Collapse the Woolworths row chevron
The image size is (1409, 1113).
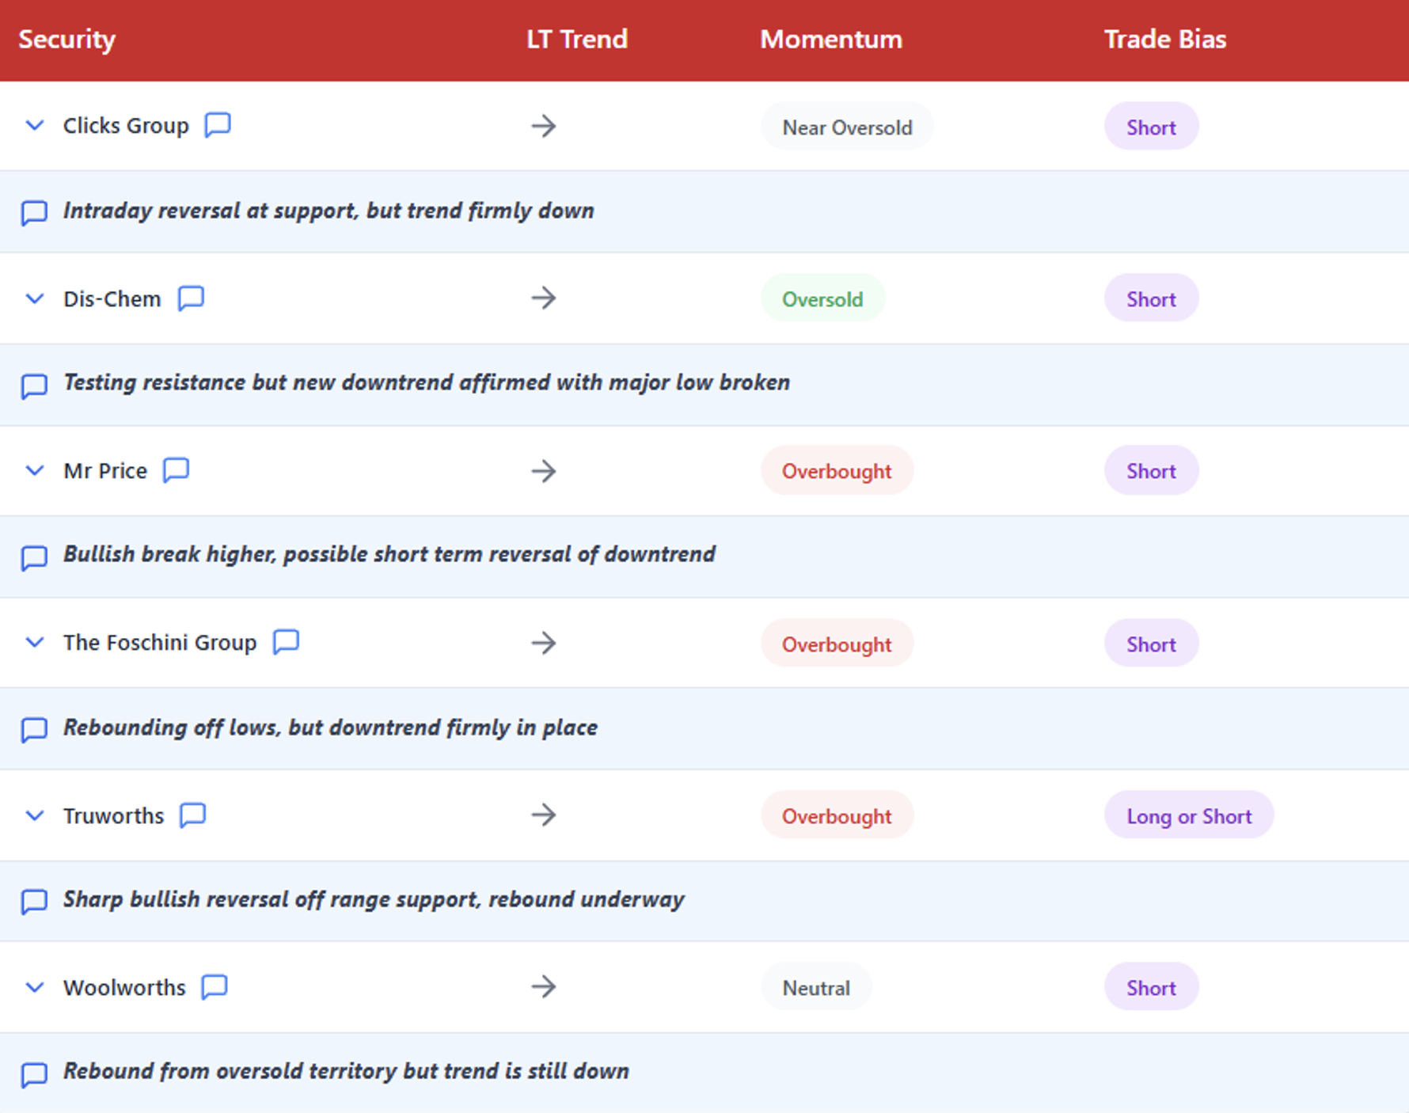coord(34,987)
